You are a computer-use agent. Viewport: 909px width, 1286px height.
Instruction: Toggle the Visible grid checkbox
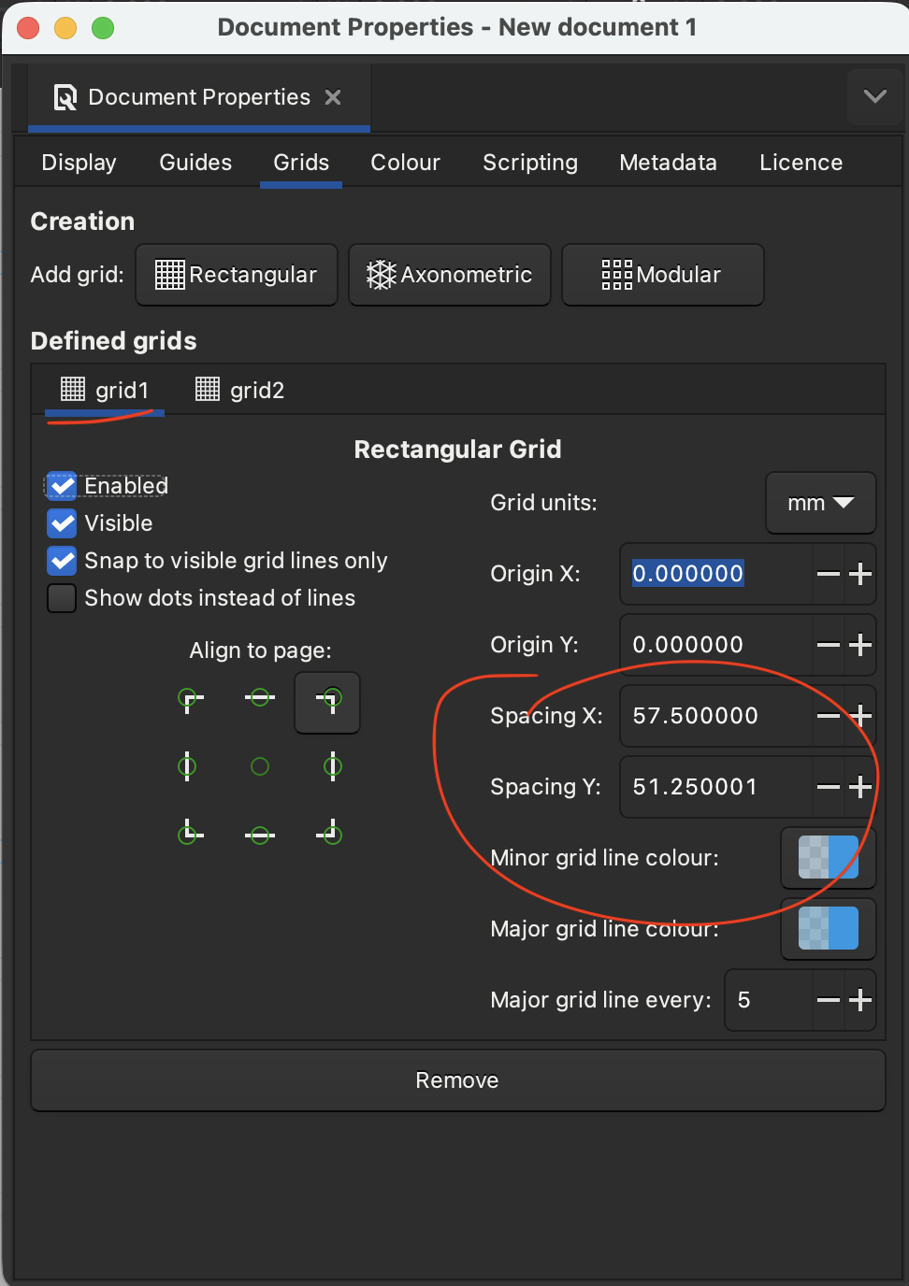click(x=63, y=523)
